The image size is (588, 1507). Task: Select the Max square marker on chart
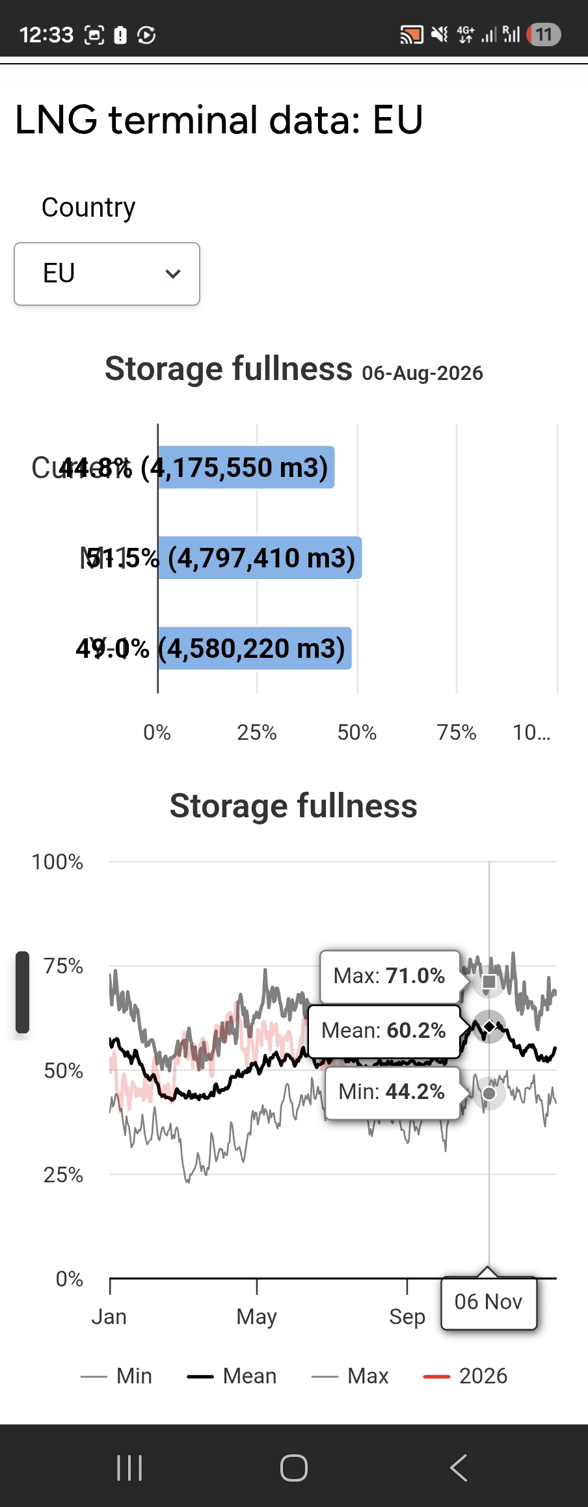pos(489,981)
